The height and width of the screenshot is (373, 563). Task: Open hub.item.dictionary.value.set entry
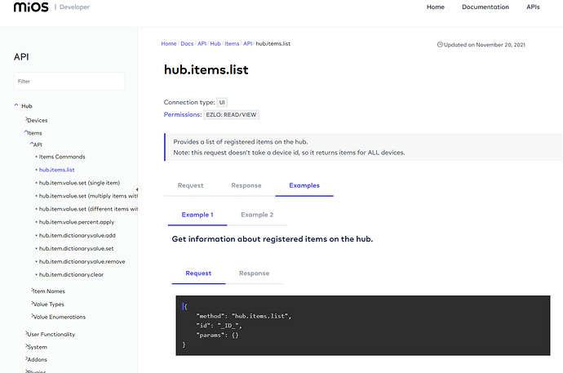pos(76,248)
